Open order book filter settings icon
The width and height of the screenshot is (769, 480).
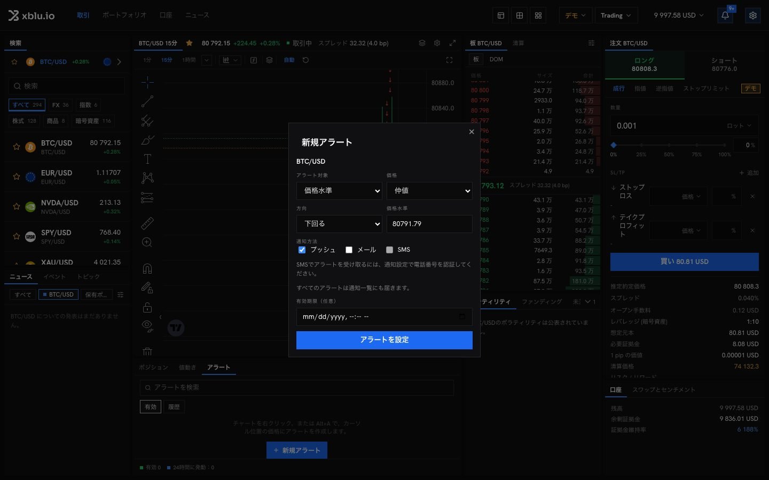point(591,43)
